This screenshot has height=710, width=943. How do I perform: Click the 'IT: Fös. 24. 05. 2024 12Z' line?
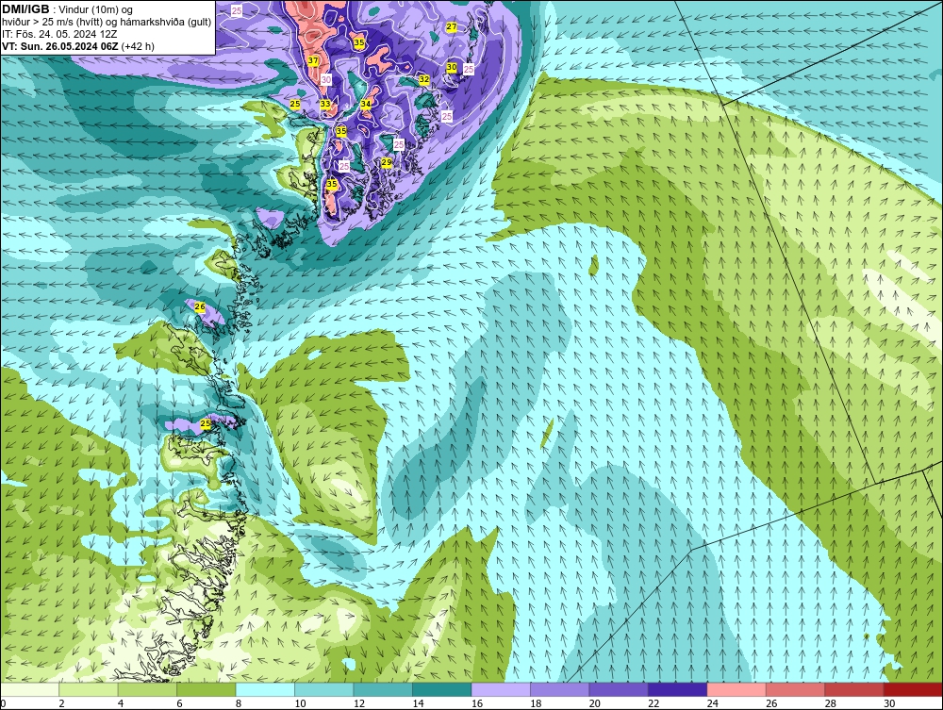[x=59, y=34]
